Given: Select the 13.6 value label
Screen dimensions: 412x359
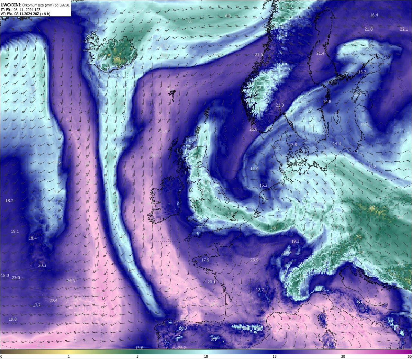Looking at the screenshot, I should (139, 347).
